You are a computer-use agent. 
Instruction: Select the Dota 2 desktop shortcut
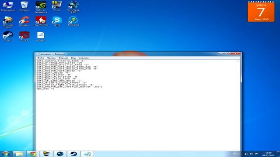[x=24, y=36]
